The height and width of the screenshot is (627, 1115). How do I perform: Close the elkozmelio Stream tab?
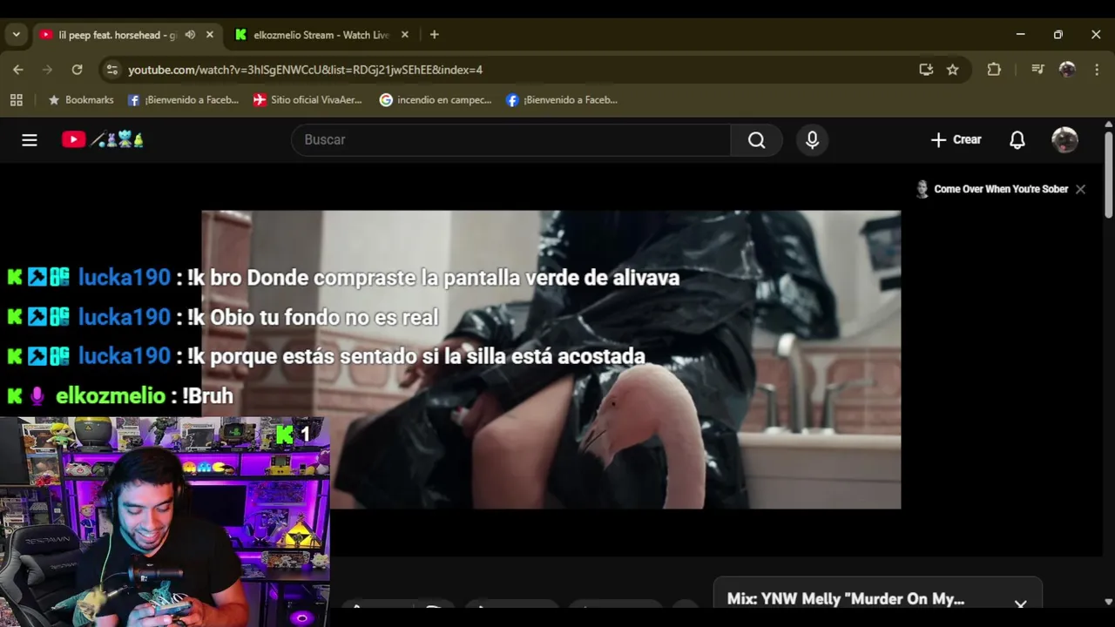tap(405, 35)
